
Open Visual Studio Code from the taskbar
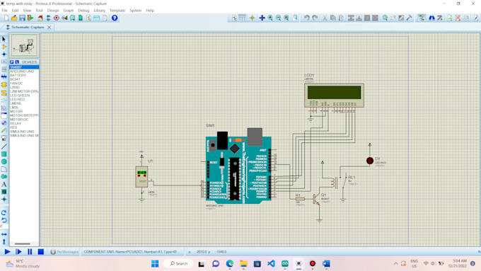pyautogui.click(x=271, y=264)
